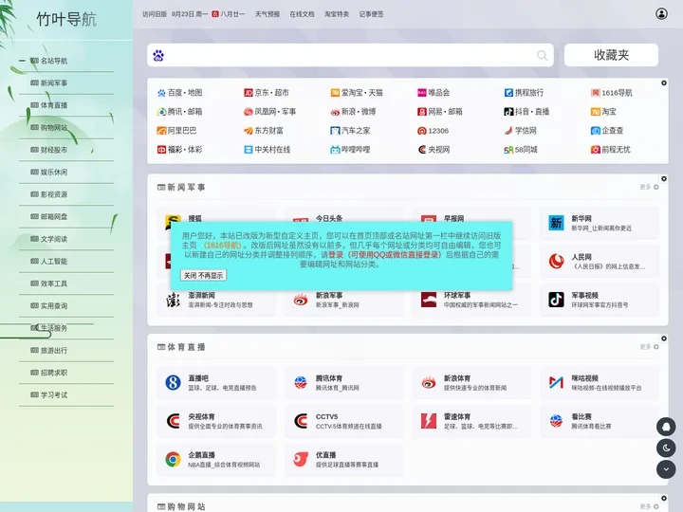Click 更多 in 体育直播 panel header
Viewport: 683px width, 512px height.
coord(649,347)
